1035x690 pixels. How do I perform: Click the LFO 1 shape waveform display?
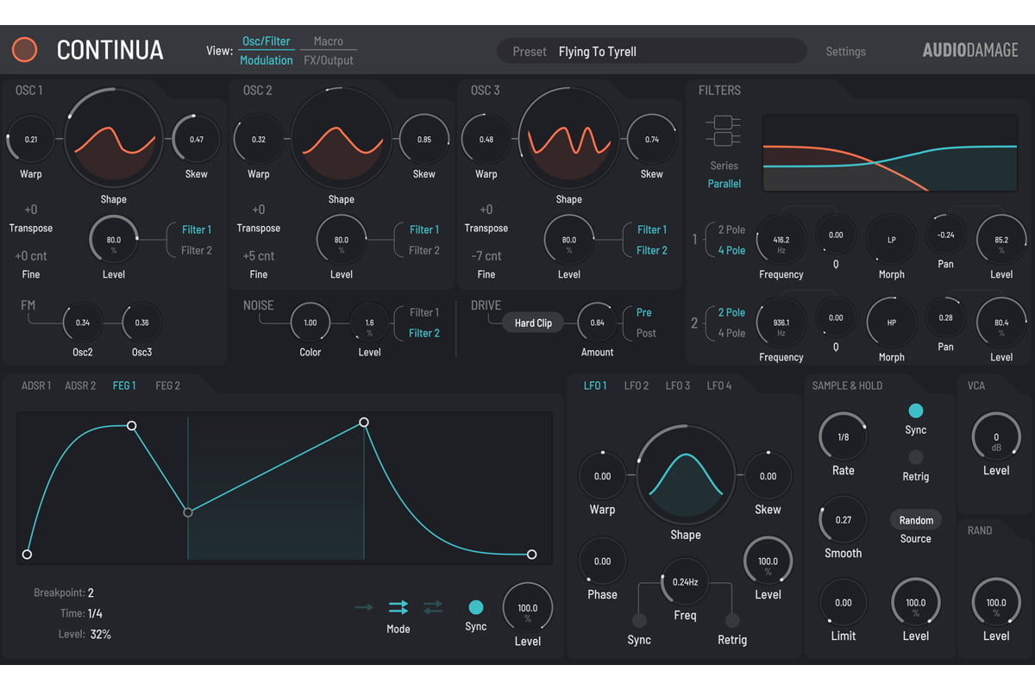(685, 474)
